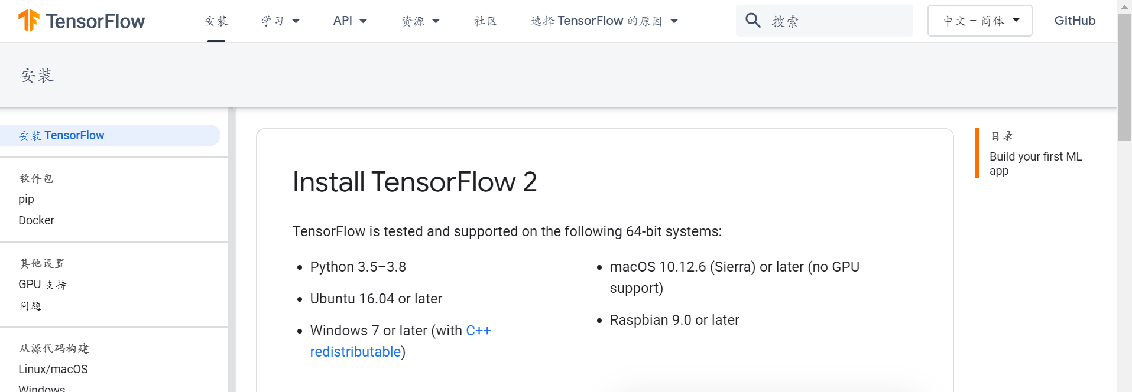The height and width of the screenshot is (392, 1132).
Task: Open the 学习 dropdown arrow
Action: pos(296,20)
